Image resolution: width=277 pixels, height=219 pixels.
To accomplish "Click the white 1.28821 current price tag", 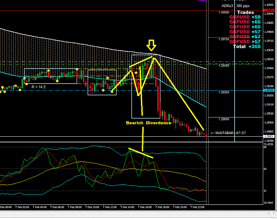I will 268,136.
